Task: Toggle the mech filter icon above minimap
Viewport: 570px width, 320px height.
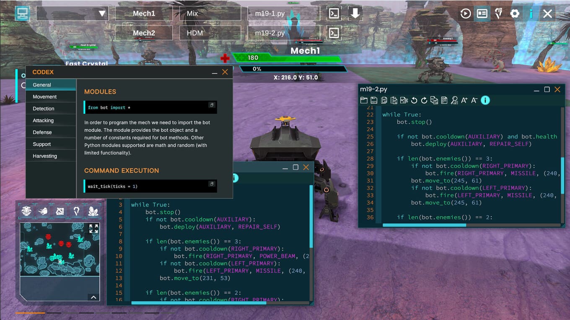Action: tap(27, 211)
